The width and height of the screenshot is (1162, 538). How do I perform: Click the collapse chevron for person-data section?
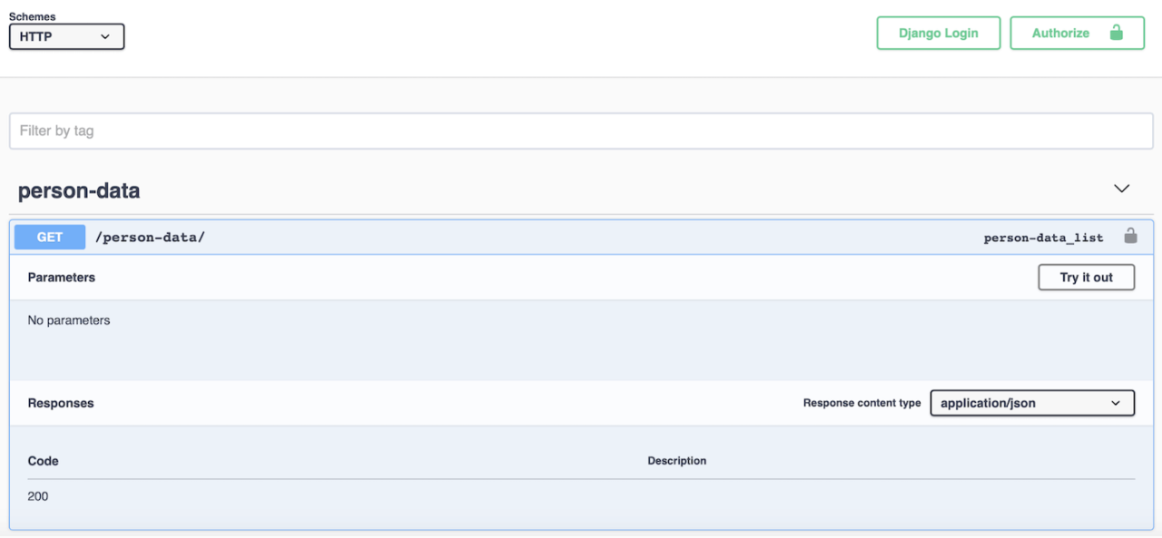1121,189
